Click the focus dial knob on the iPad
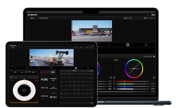176x108 pixels. 24,90
